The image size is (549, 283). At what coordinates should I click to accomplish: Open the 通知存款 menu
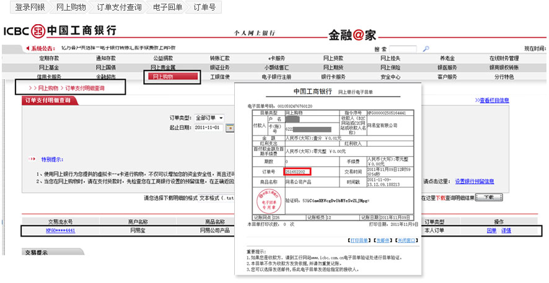(x=106, y=58)
